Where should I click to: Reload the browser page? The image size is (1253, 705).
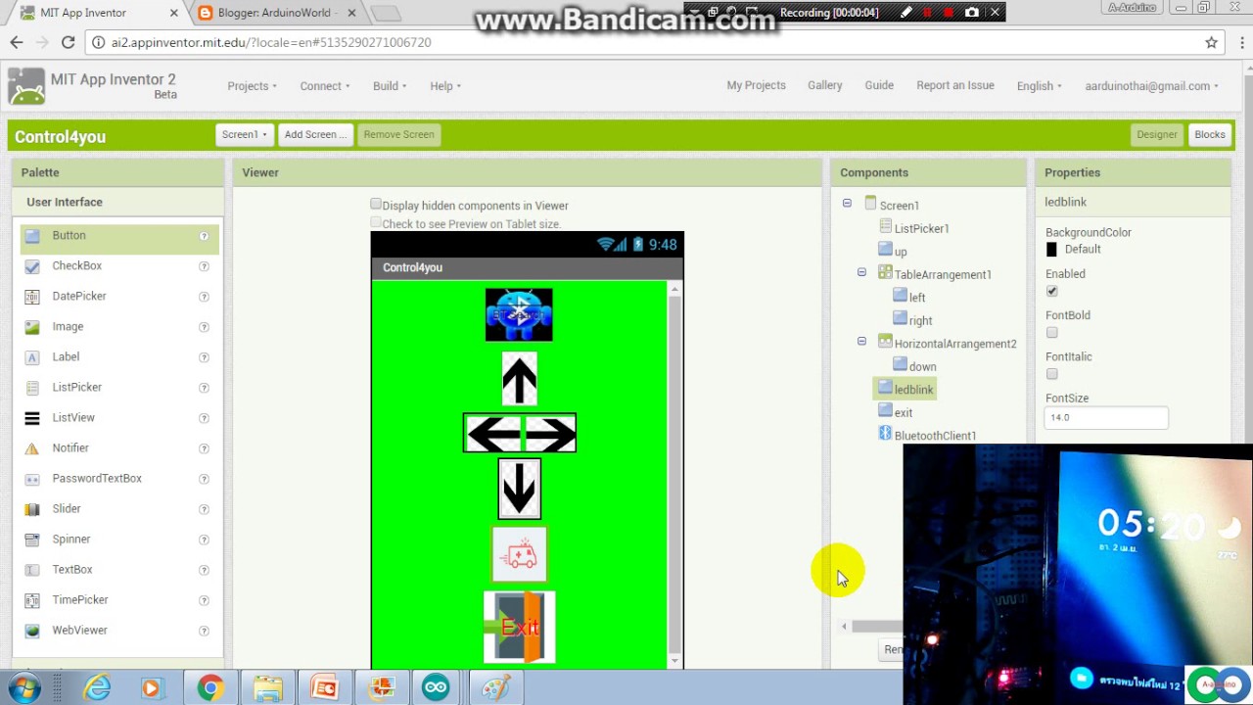tap(68, 42)
